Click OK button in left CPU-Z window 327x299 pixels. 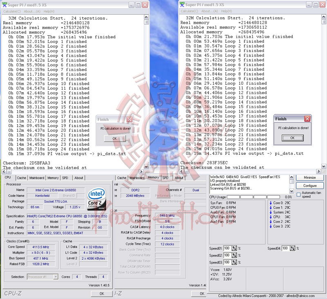click(x=101, y=294)
